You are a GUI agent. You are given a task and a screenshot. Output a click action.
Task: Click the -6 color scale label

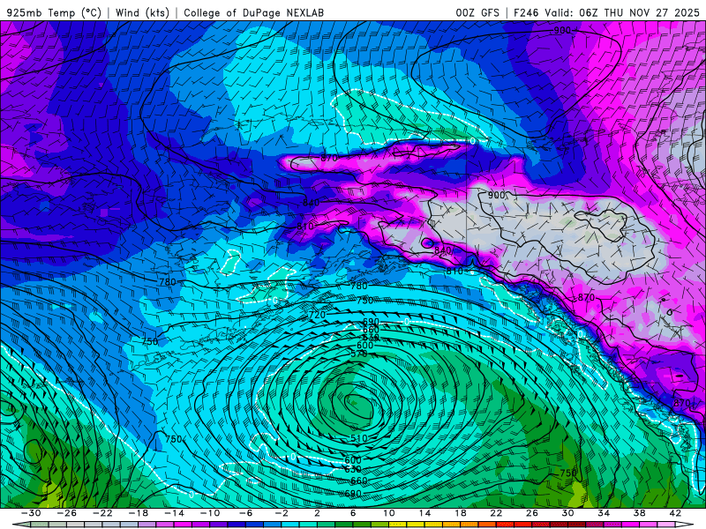[x=246, y=513]
